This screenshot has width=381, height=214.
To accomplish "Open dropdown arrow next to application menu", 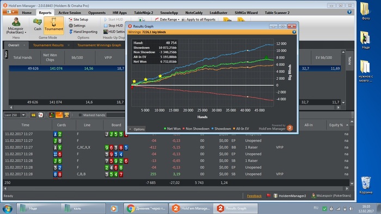I will point(14,12).
